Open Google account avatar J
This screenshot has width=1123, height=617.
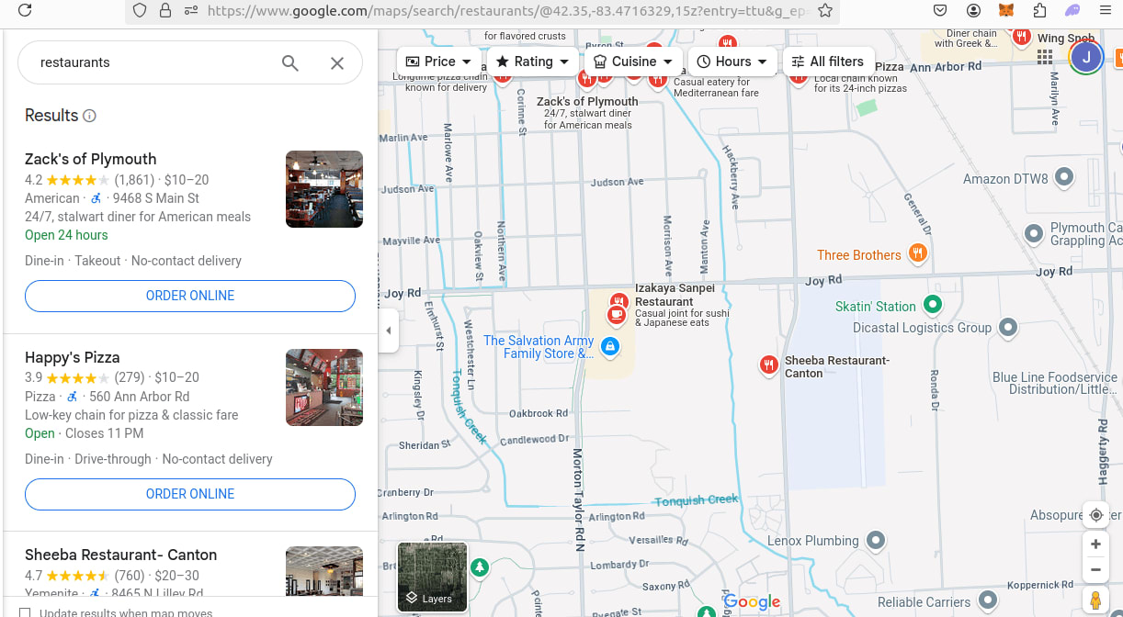[x=1086, y=57]
